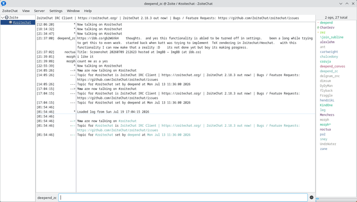Click the #zoitechat channel chat-bubble icon
The height and width of the screenshot is (202, 357).
coord(10,22)
